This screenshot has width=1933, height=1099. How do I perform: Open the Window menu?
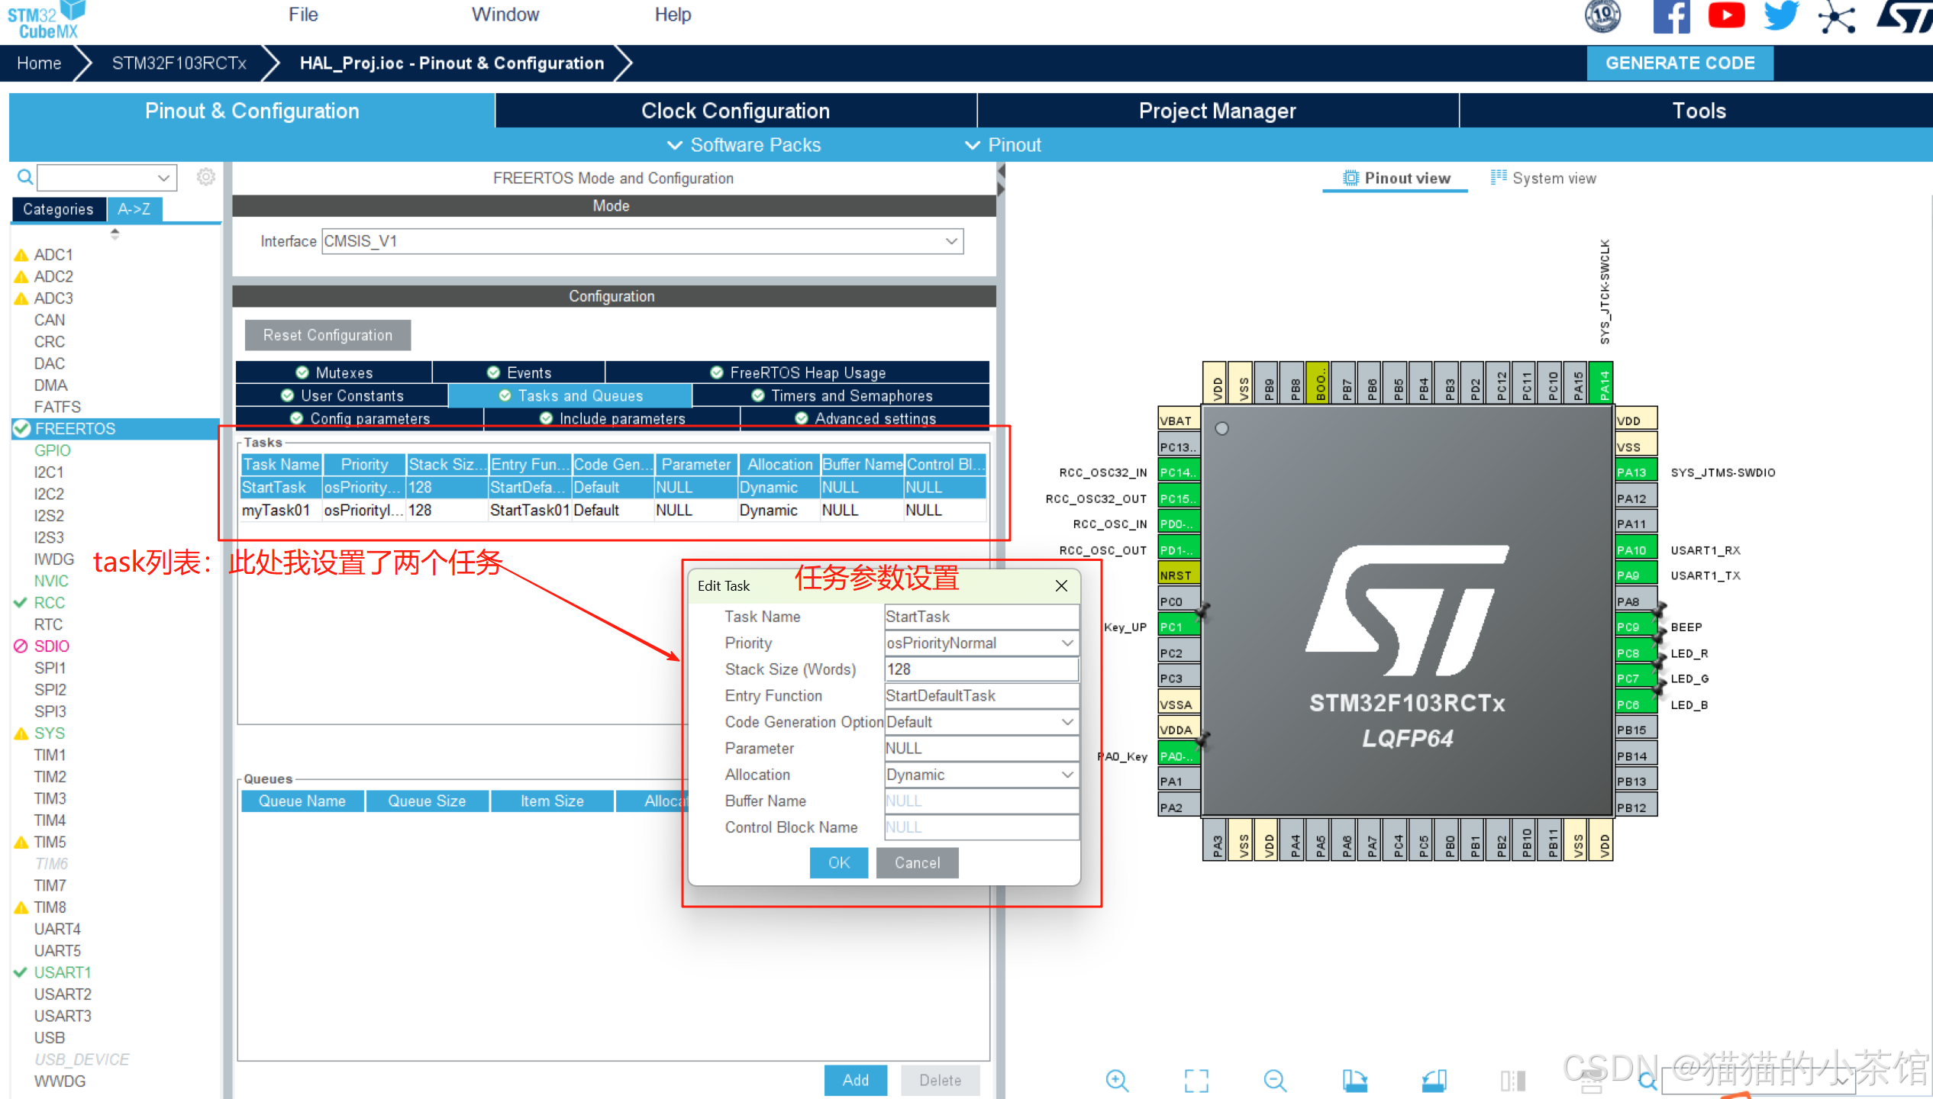(x=505, y=15)
